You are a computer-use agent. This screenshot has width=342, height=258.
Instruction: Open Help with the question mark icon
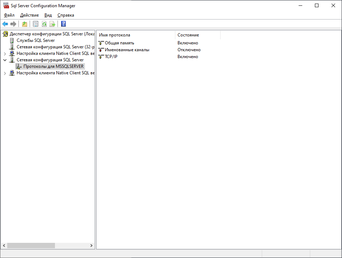point(63,24)
